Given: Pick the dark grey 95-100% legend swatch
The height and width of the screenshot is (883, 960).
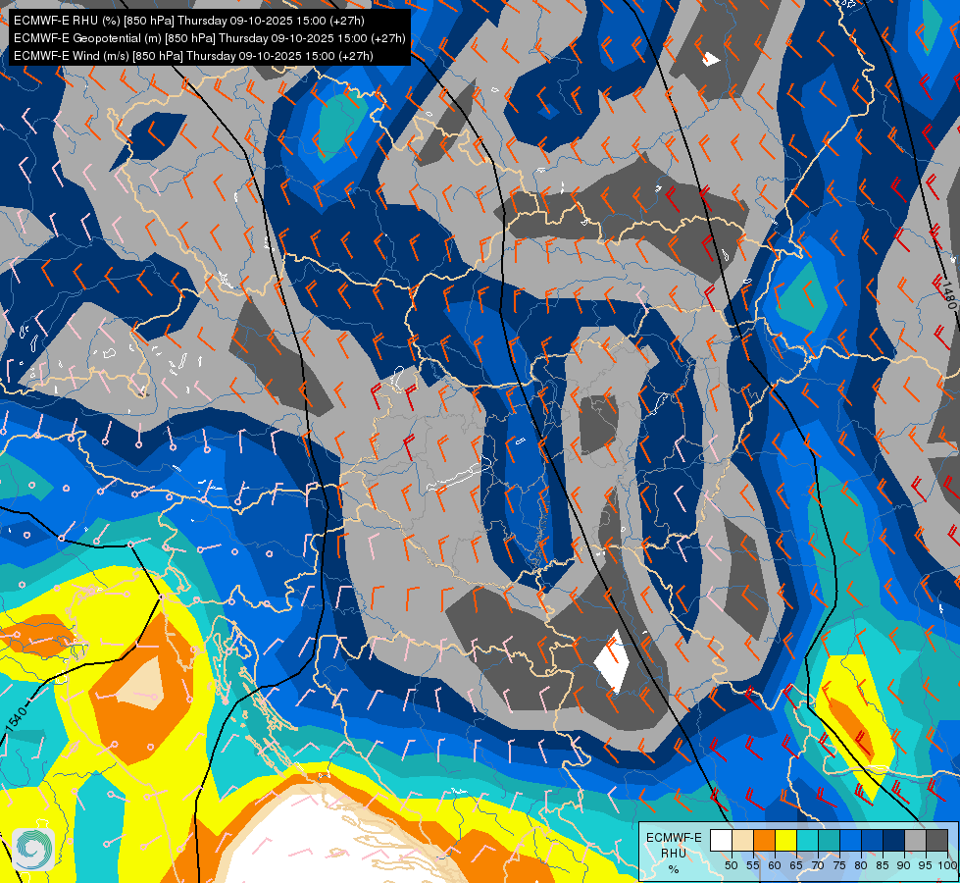Looking at the screenshot, I should pos(936,840).
